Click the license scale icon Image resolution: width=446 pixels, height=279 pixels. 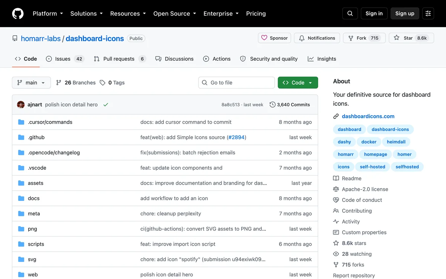pos(336,189)
